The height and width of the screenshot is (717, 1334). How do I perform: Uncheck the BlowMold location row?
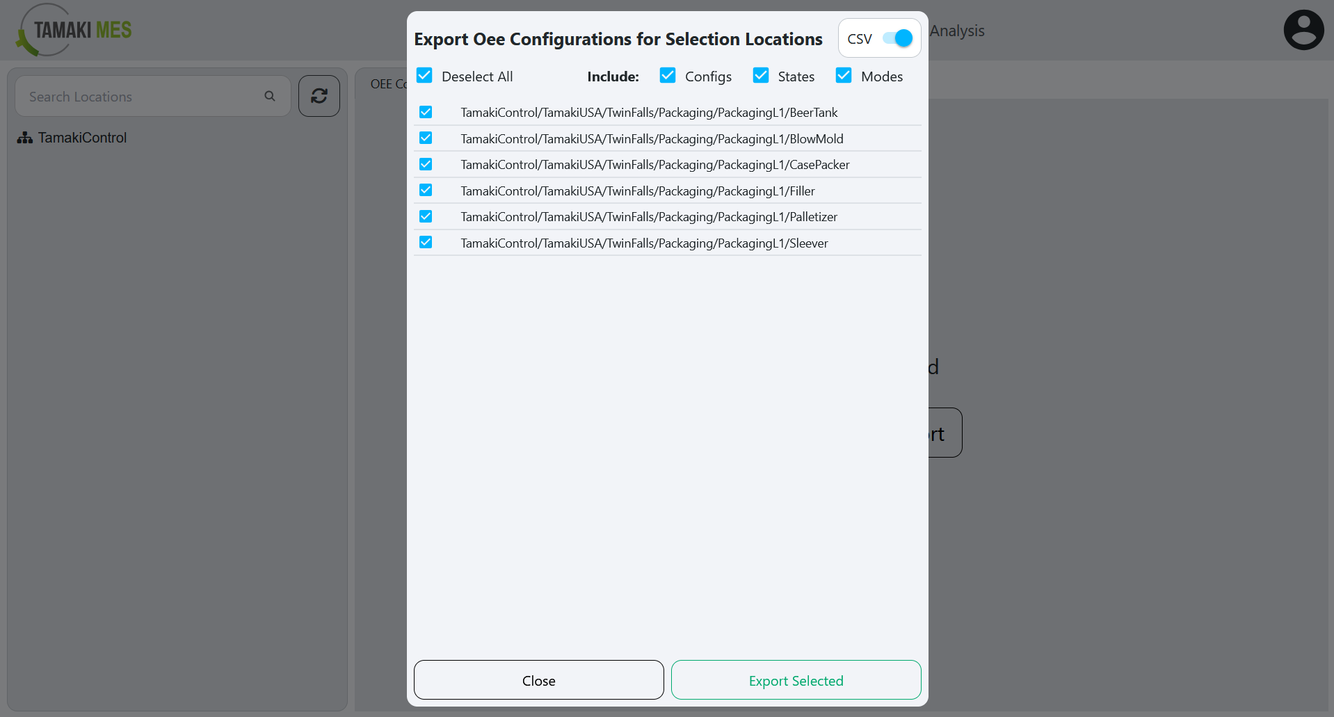click(x=426, y=138)
